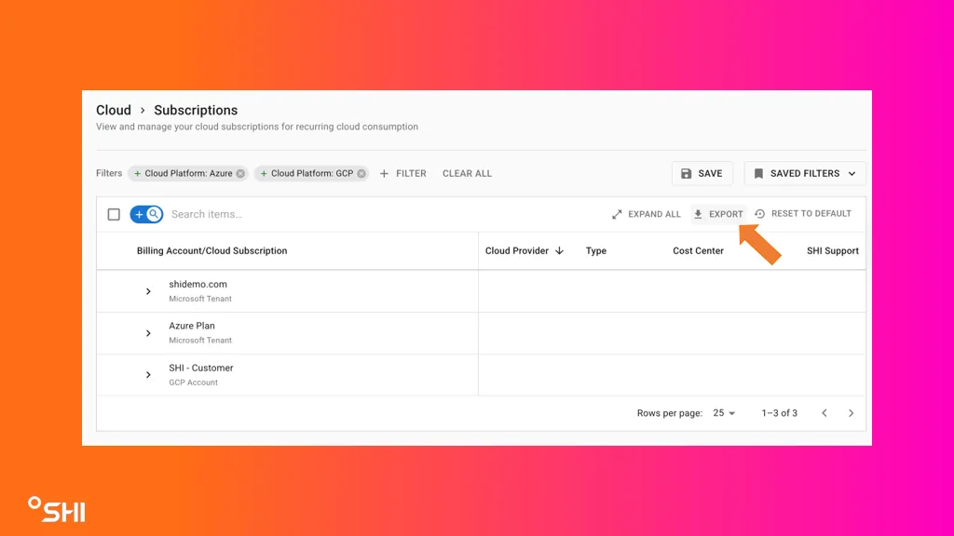Image resolution: width=954 pixels, height=536 pixels.
Task: Navigate to the Cloud breadcrumb
Action: click(x=114, y=111)
